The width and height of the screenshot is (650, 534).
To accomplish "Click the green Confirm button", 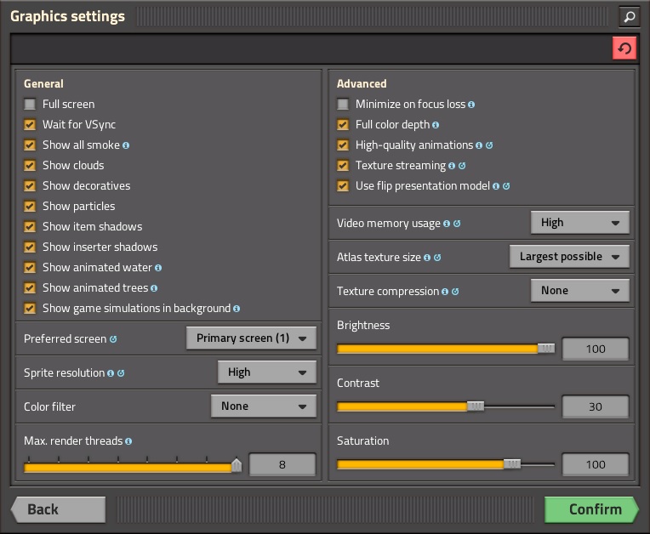I will (591, 509).
